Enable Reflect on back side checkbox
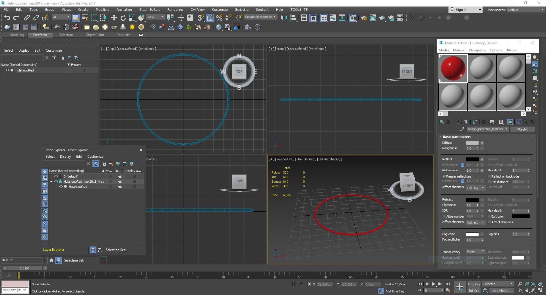The height and width of the screenshot is (295, 546). click(489, 176)
